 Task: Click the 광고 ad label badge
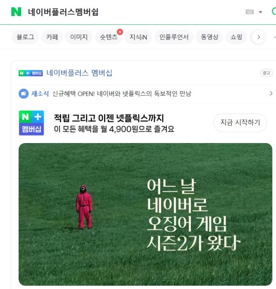coord(266,73)
